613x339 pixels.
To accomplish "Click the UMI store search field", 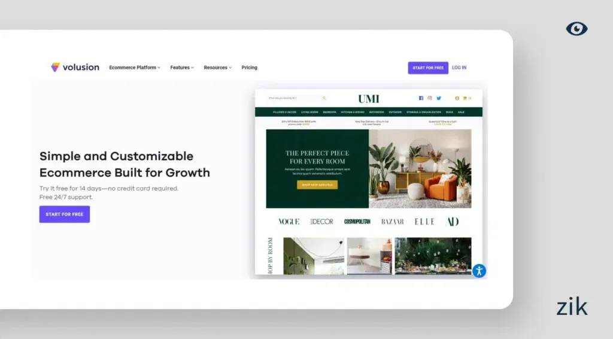I will pyautogui.click(x=293, y=98).
